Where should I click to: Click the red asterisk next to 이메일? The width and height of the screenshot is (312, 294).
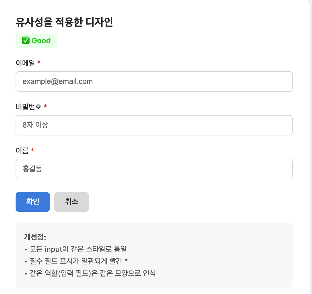[x=39, y=62]
